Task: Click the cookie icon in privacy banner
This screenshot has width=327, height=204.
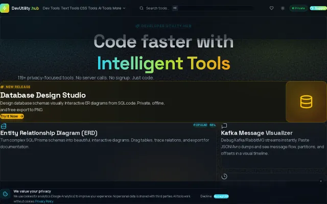Action: point(5,194)
